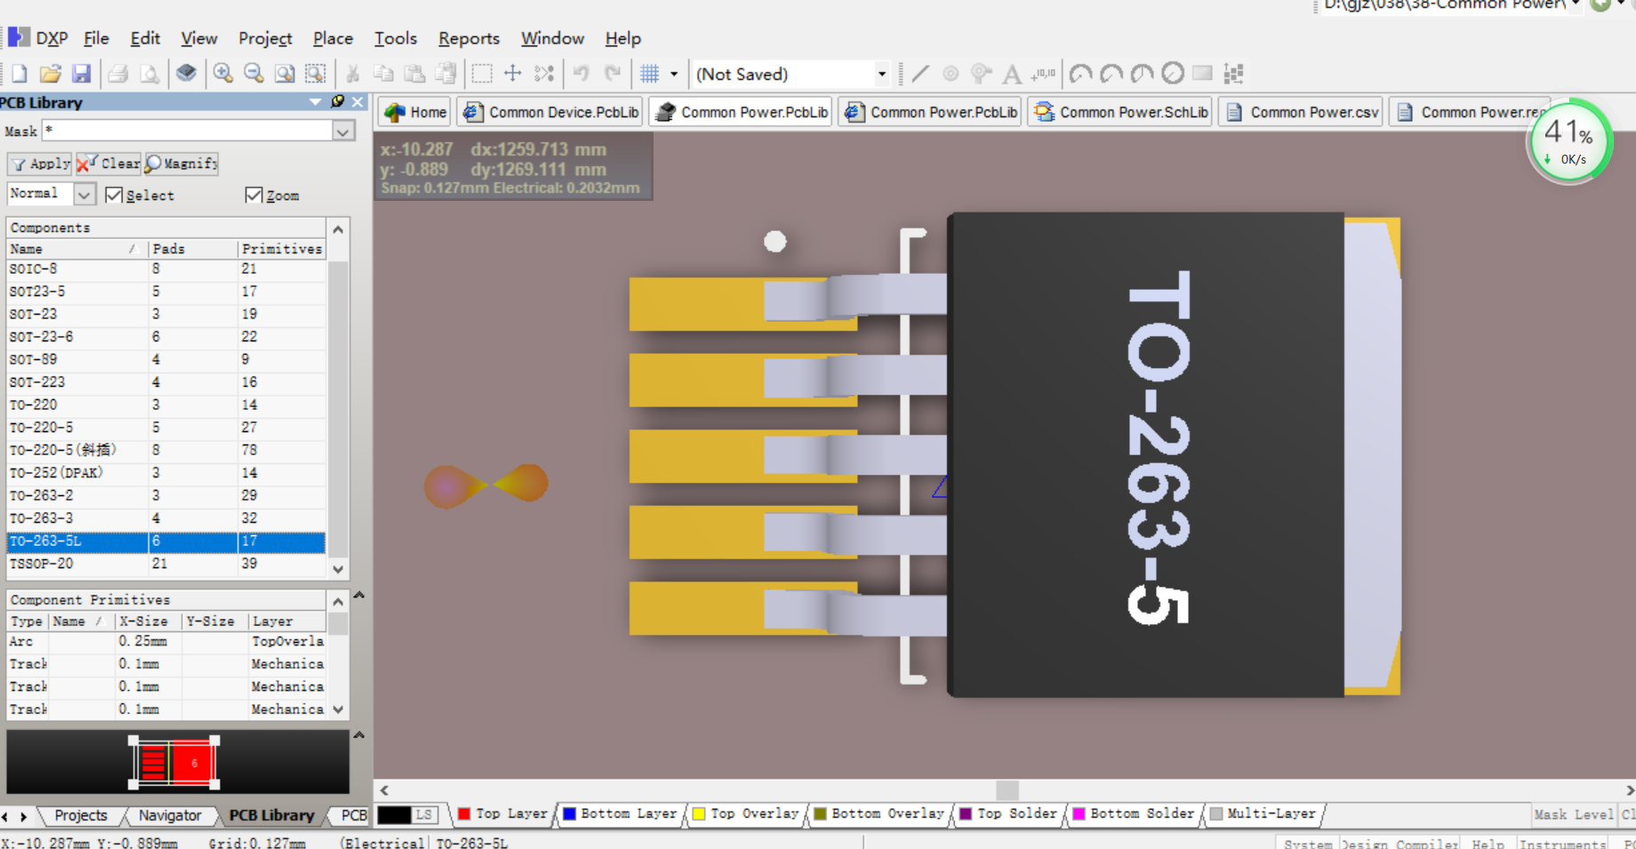Open the File menu
The height and width of the screenshot is (849, 1636).
tap(96, 38)
